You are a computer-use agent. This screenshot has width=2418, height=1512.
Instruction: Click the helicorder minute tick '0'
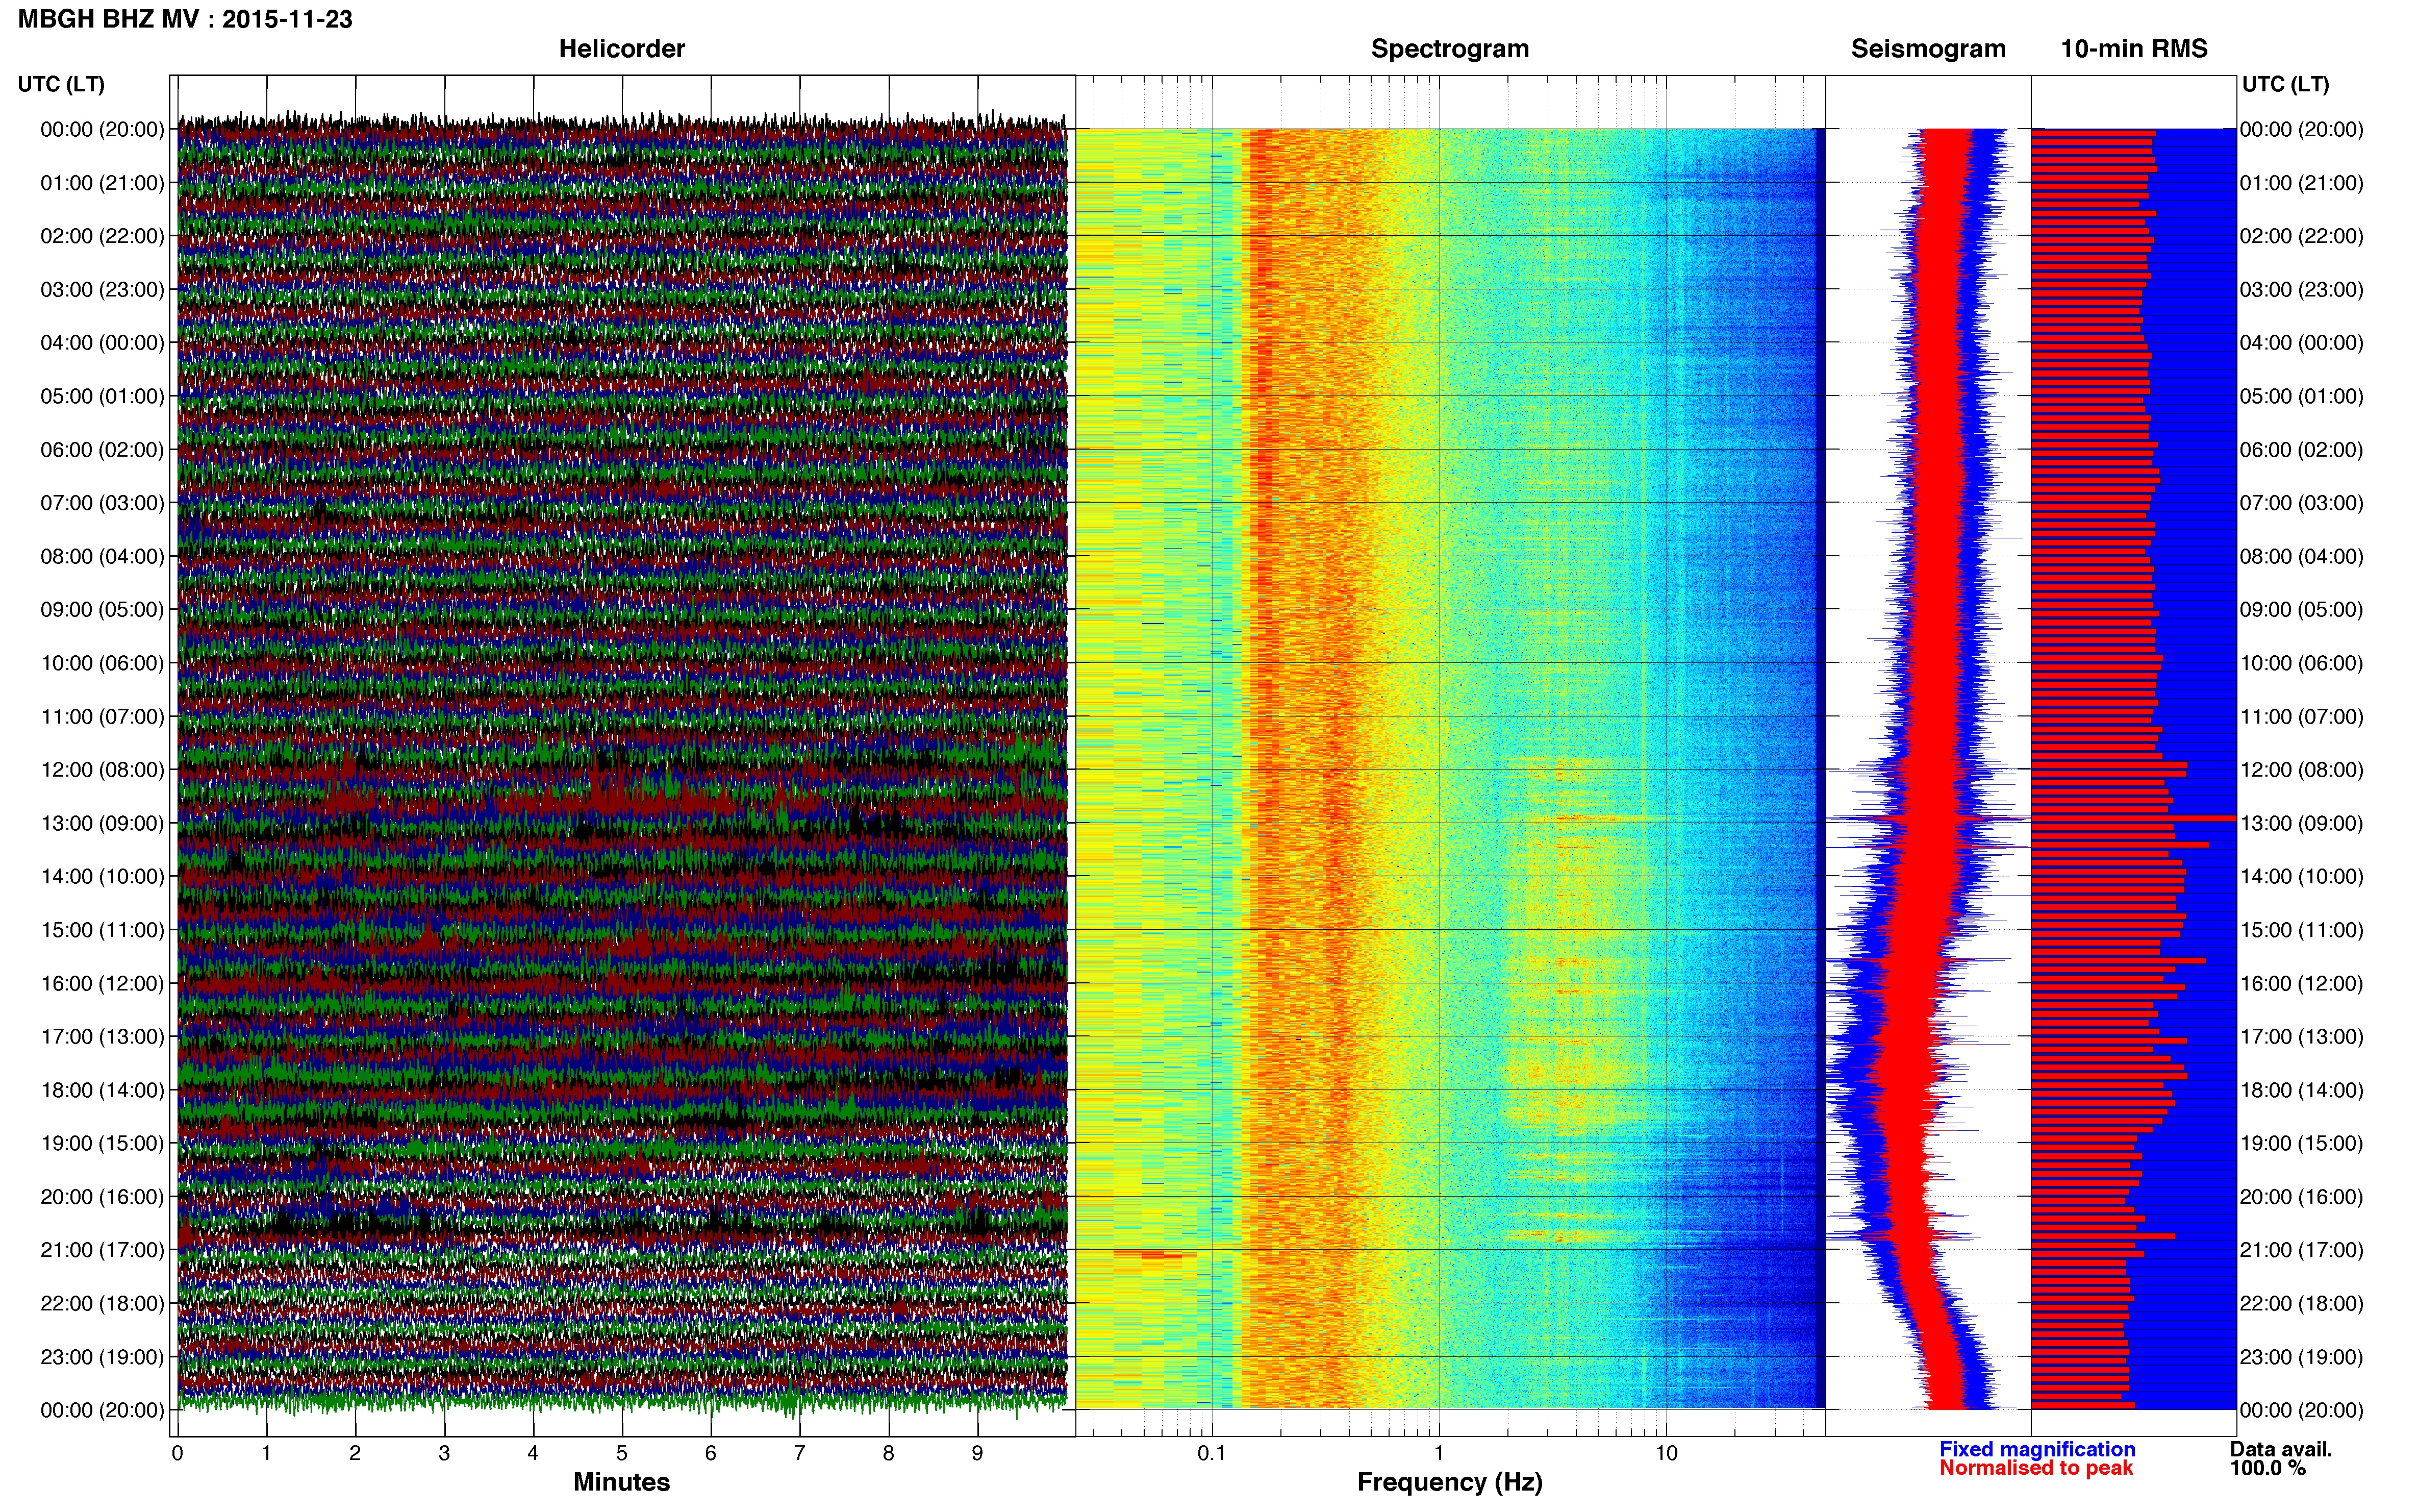[177, 1454]
